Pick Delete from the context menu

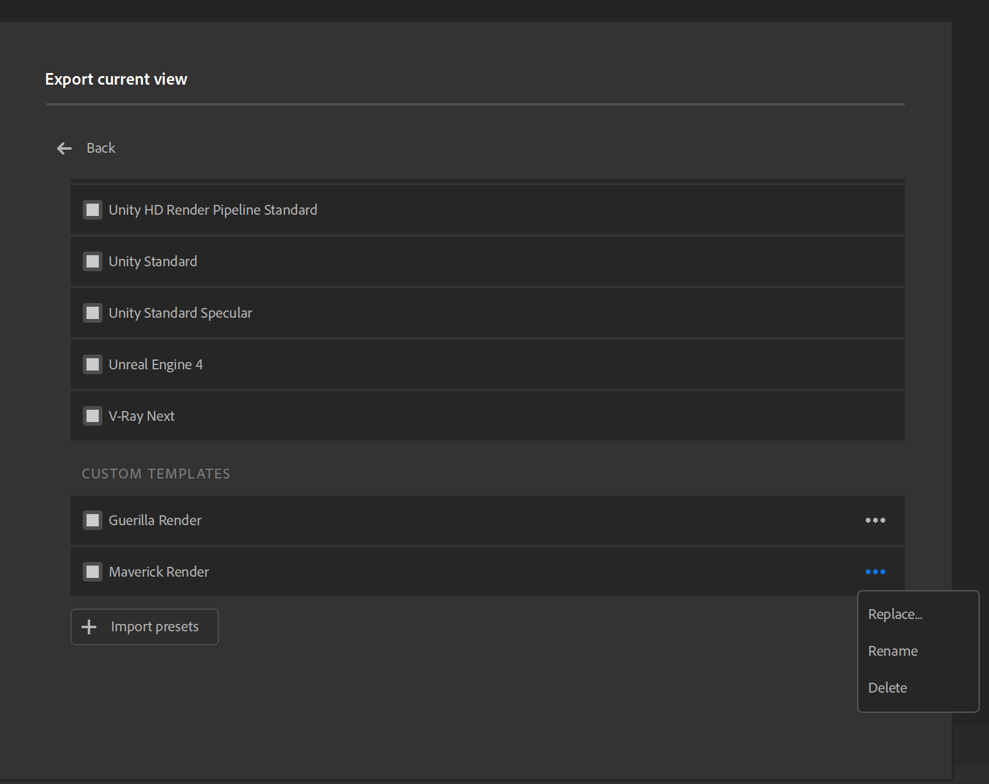(x=887, y=688)
